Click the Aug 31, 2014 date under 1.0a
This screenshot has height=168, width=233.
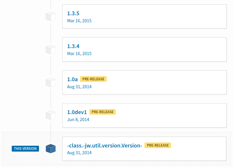[x=79, y=87]
